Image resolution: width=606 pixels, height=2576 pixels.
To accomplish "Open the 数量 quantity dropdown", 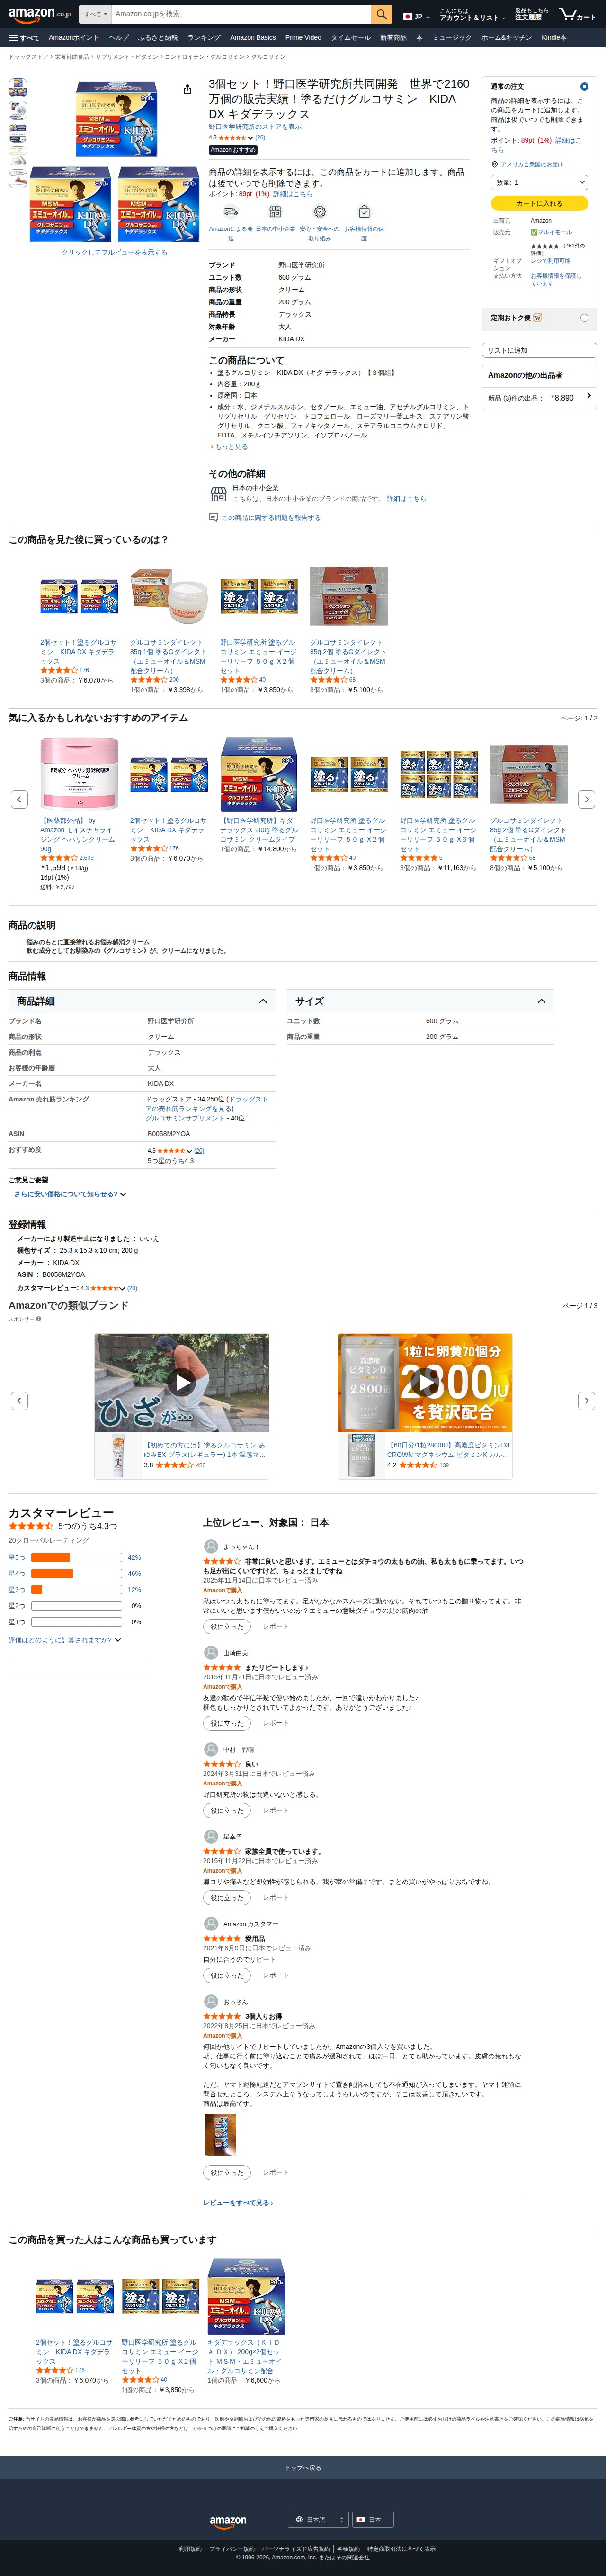I will tap(539, 182).
